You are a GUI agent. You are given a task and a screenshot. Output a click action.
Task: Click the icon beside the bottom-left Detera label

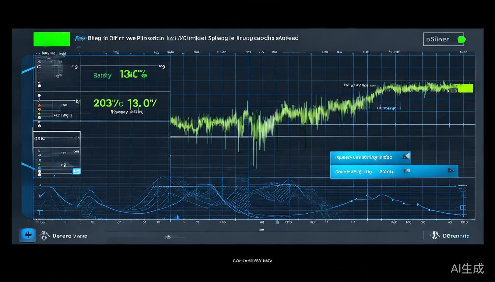coord(45,235)
